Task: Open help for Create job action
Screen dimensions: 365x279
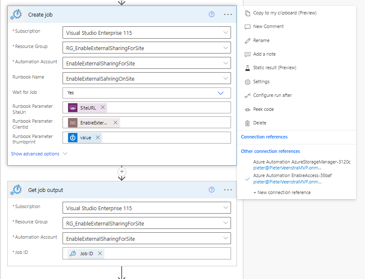Action: (x=211, y=14)
